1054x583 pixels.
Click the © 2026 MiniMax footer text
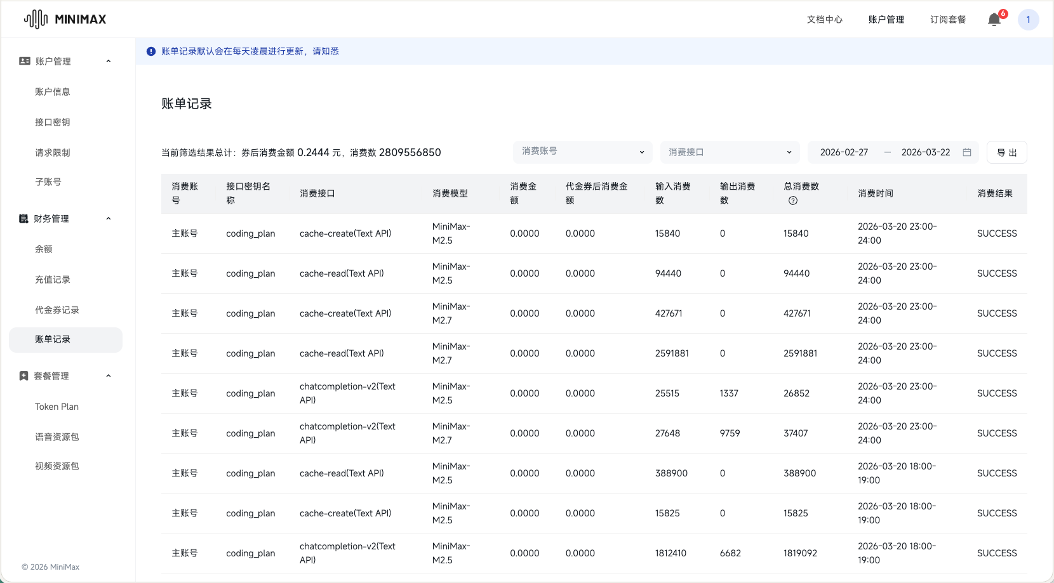tap(51, 567)
